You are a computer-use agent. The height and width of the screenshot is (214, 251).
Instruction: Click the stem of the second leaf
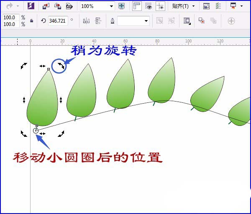point(75,118)
